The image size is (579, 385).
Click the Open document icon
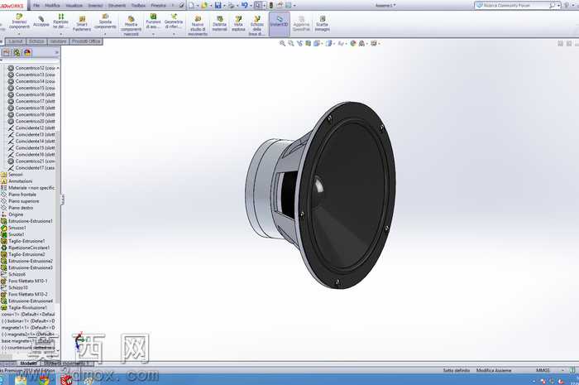click(204, 5)
